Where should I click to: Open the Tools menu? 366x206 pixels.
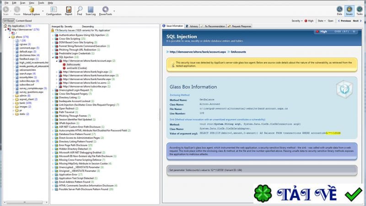pos(41,3)
